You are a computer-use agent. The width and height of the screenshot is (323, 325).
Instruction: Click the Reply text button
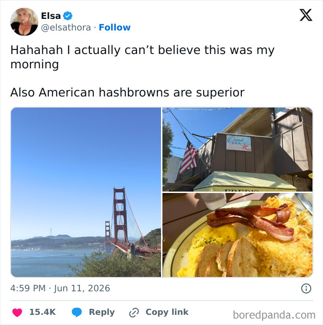point(102,312)
